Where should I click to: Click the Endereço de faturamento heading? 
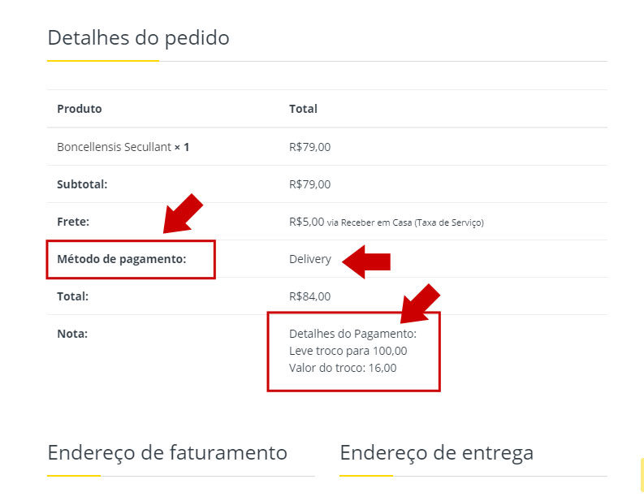167,452
